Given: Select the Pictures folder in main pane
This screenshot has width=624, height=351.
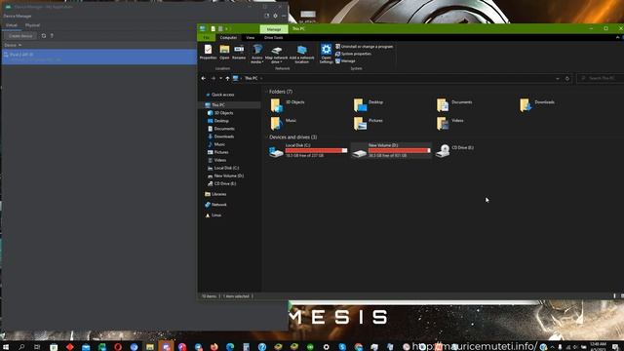Looking at the screenshot, I should (369, 124).
